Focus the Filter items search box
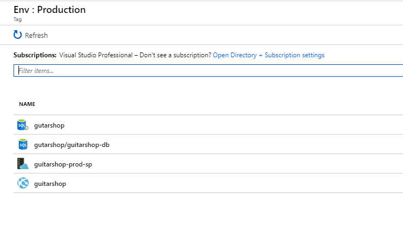403x227 pixels. 208,71
